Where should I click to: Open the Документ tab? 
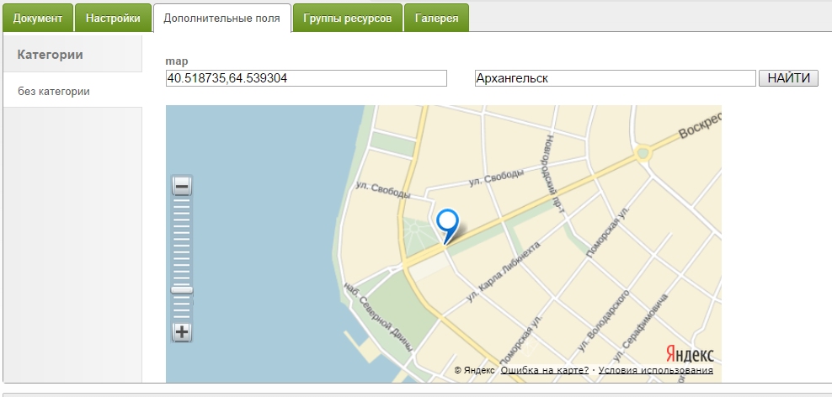point(38,18)
